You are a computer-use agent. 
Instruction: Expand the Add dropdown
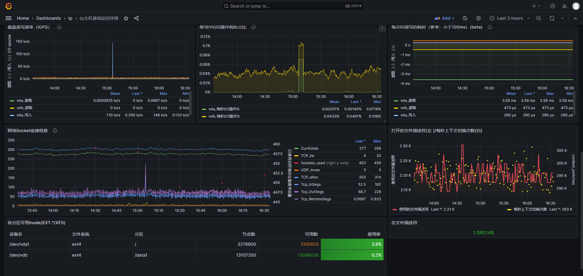444,18
